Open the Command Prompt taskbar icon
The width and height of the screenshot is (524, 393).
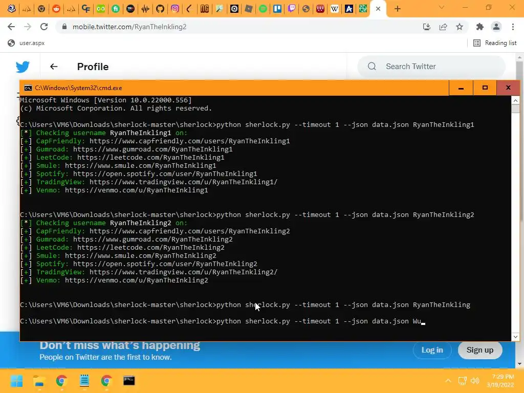click(x=129, y=381)
